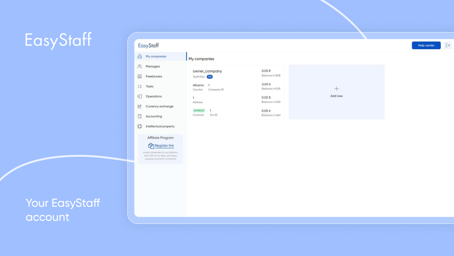Image resolution: width=454 pixels, height=256 pixels.
Task: Open the Intellectual property section
Action: pyautogui.click(x=160, y=126)
